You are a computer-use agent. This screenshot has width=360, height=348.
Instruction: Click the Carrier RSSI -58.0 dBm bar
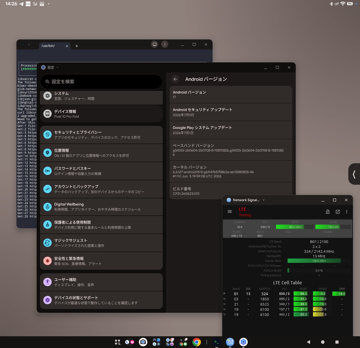pos(319,261)
